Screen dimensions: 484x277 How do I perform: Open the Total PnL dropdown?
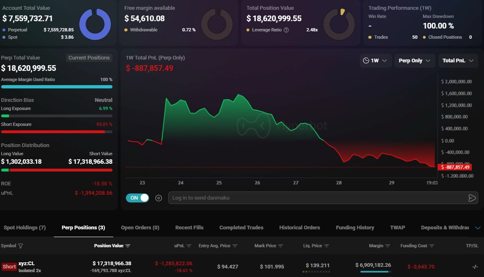click(458, 60)
